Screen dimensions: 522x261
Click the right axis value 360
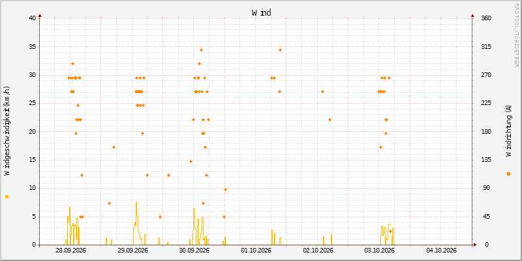click(487, 18)
